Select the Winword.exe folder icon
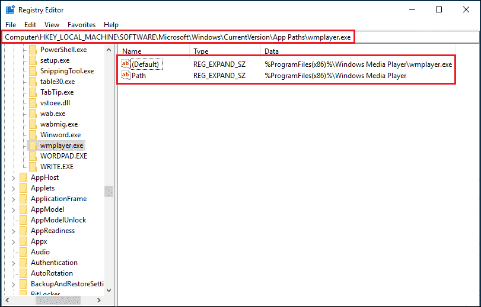481x307 pixels. (33, 135)
